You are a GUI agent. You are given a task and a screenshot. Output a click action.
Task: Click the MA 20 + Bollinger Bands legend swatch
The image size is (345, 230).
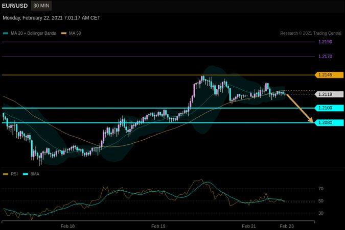point(6,33)
